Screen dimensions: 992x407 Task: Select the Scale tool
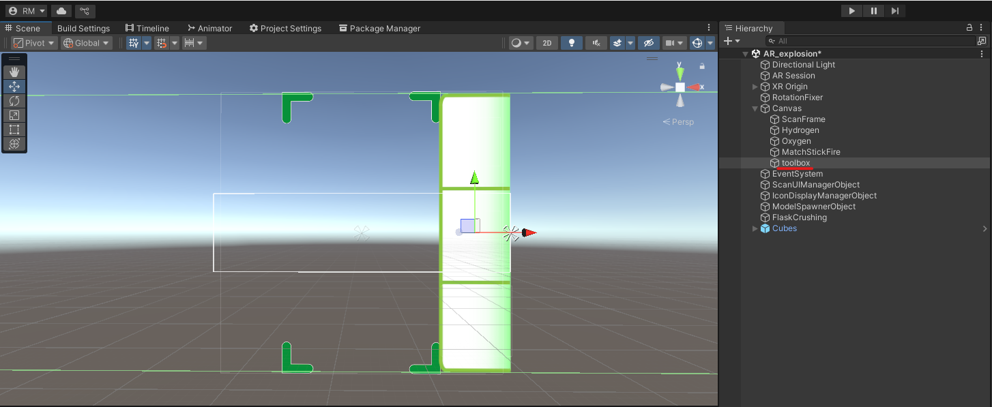pos(14,115)
